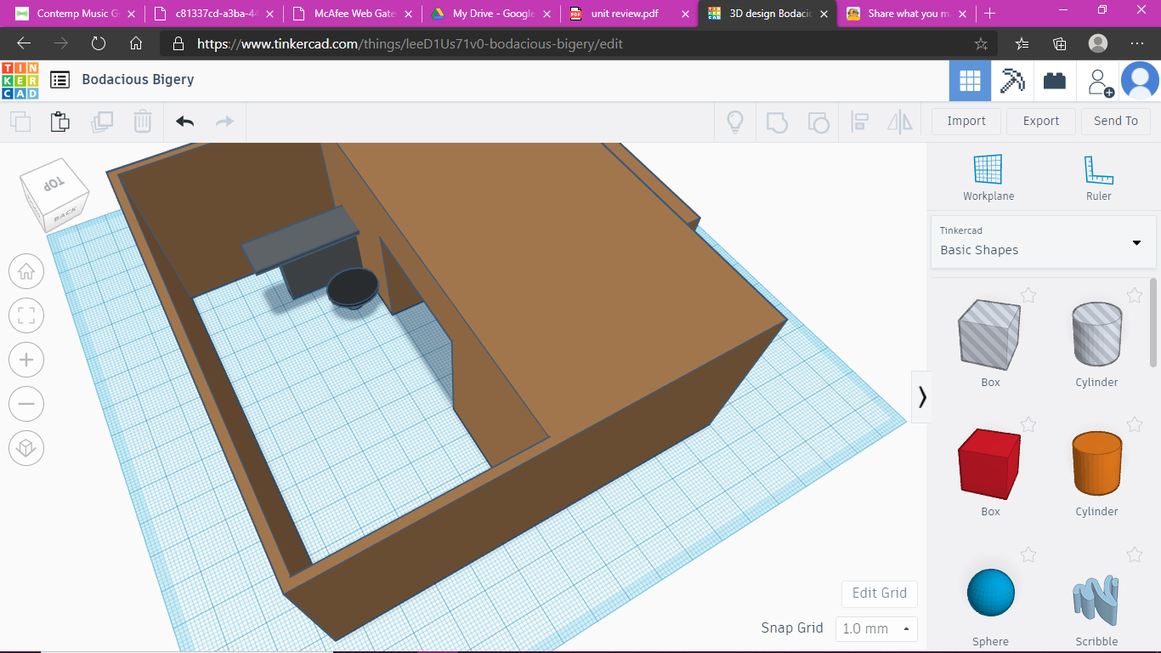The height and width of the screenshot is (653, 1161).
Task: Favorite the Scribble with star
Action: [x=1135, y=554]
